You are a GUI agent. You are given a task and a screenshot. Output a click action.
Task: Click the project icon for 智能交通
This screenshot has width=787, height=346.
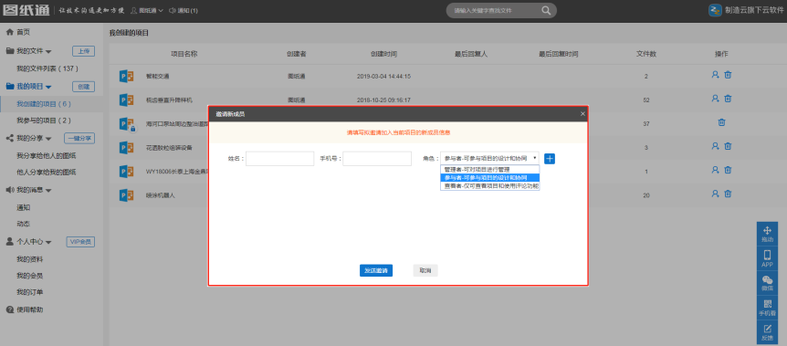click(127, 77)
